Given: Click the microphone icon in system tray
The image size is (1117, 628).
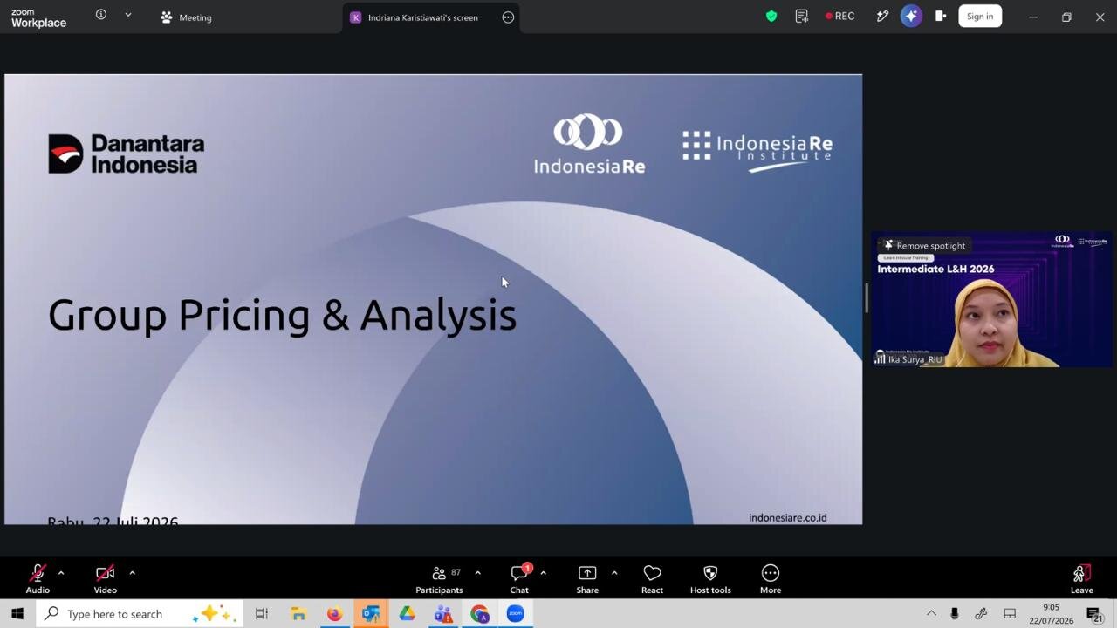Looking at the screenshot, I should pyautogui.click(x=955, y=614).
